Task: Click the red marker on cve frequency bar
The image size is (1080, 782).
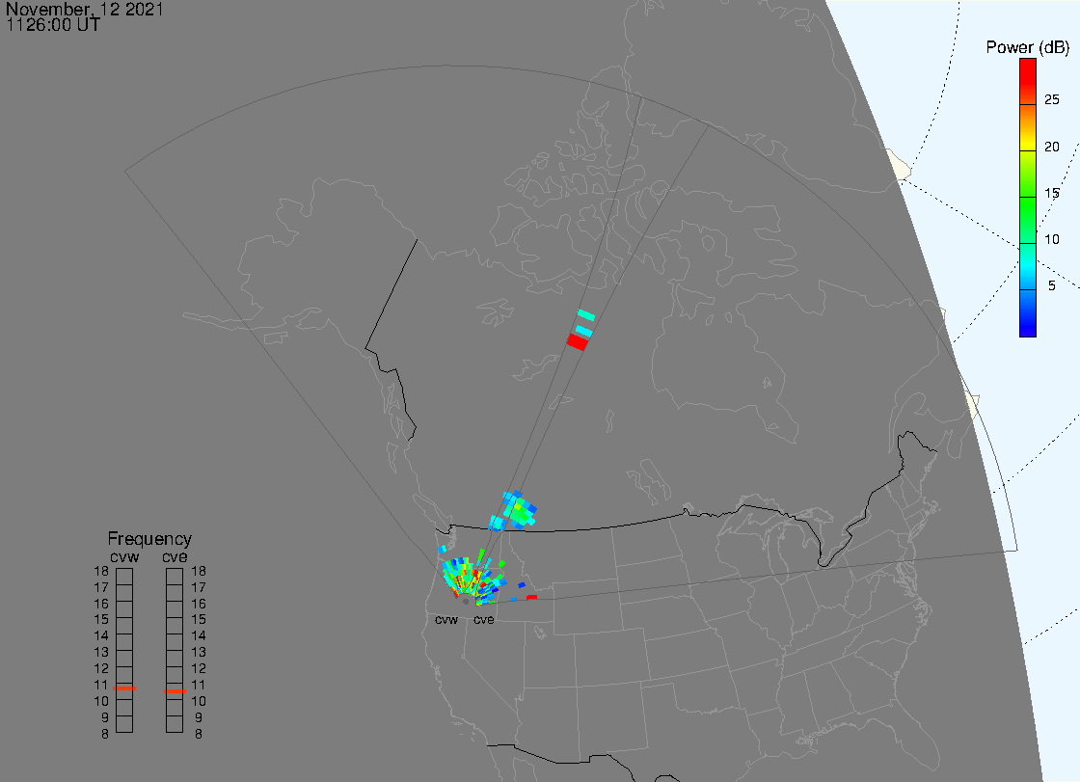Action: [x=175, y=691]
